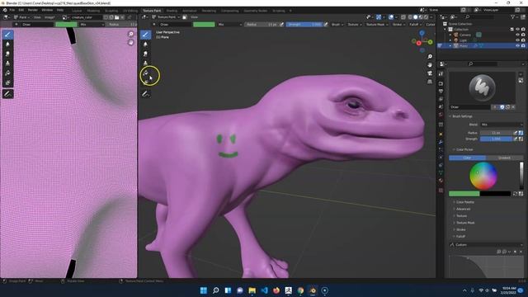The height and width of the screenshot is (297, 528).
Task: Open Texture Paint mode dropdown in viewport
Action: pos(167,17)
